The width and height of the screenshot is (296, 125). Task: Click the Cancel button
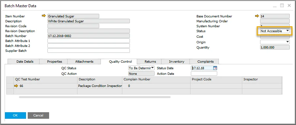38,115
